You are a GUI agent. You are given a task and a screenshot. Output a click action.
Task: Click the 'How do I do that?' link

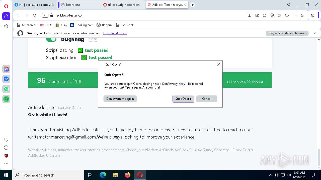tap(115, 33)
